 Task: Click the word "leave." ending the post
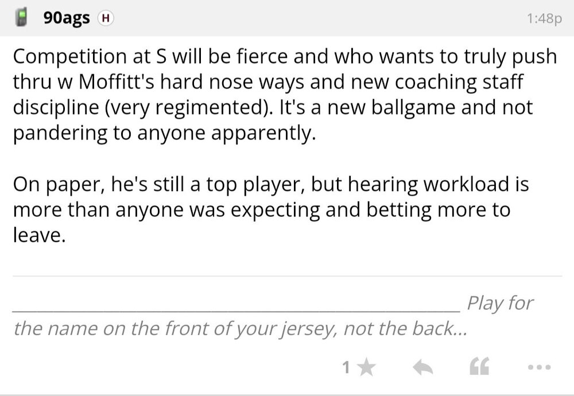[39, 235]
